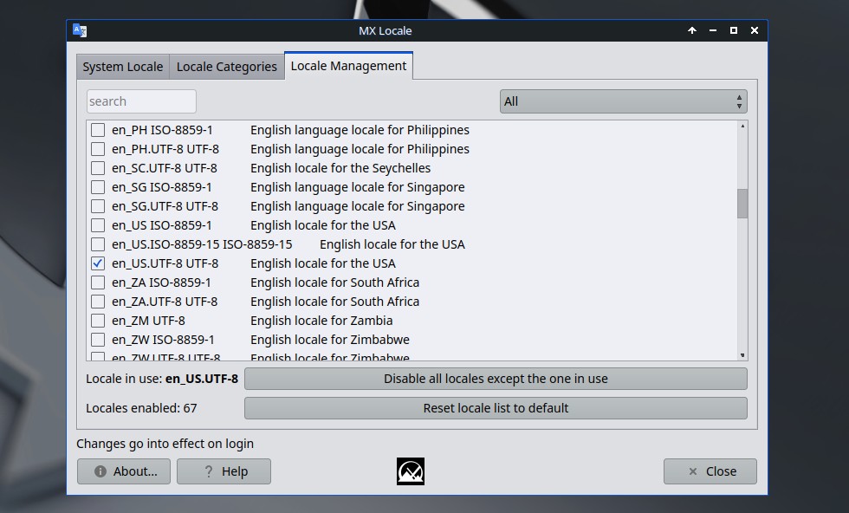Click the scrollbar down arrow of locale list
This screenshot has width=849, height=513.
coord(742,355)
